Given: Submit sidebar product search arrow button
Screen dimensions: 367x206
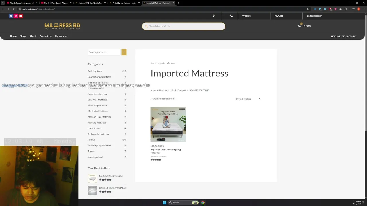Looking at the screenshot, I should point(124,52).
